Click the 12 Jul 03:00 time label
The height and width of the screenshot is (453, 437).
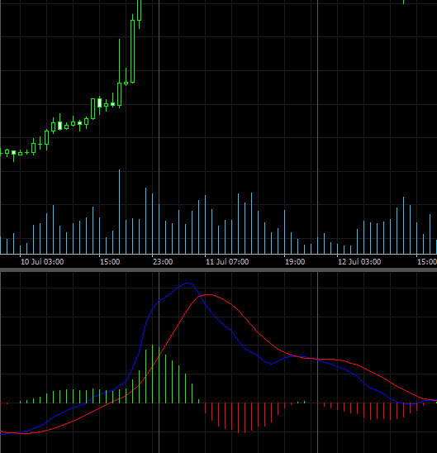[x=359, y=262]
